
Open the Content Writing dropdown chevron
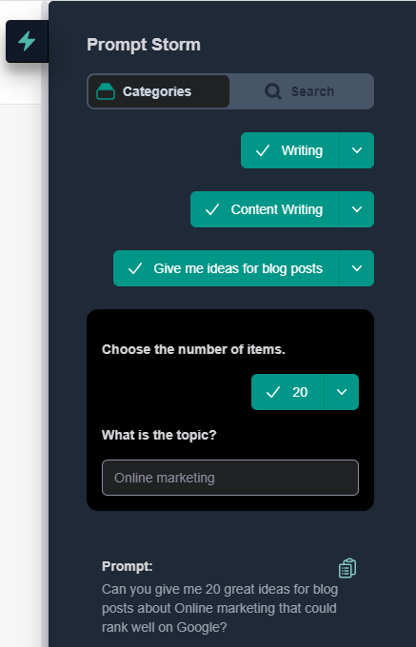pyautogui.click(x=357, y=209)
